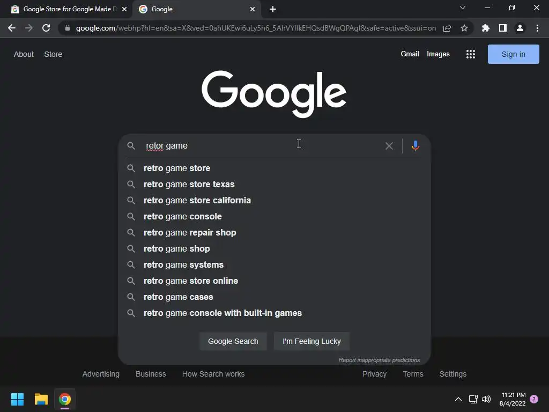
Task: Click the I'm Feeling Lucky button
Action: pos(311,341)
